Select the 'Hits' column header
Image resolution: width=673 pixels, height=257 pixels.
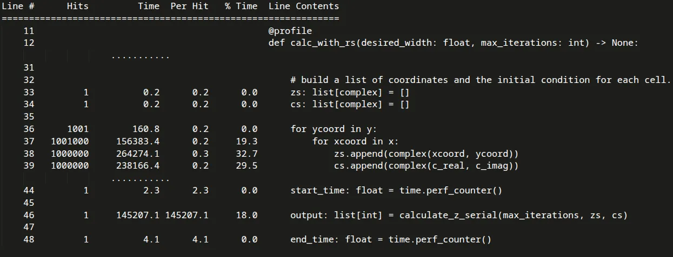pyautogui.click(x=78, y=6)
